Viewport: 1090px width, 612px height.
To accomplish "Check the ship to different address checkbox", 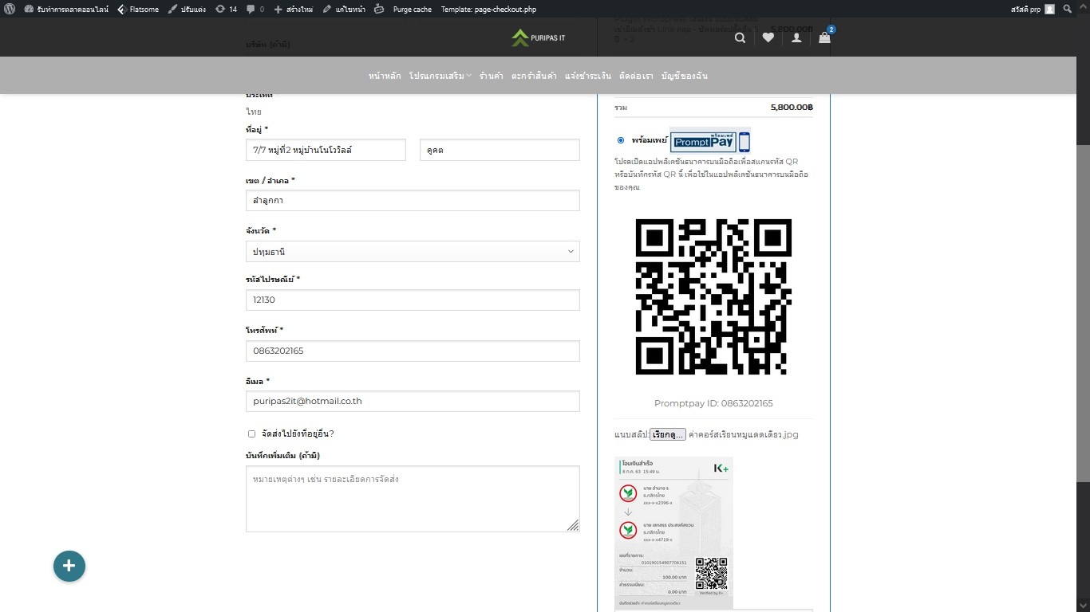I will tap(251, 433).
